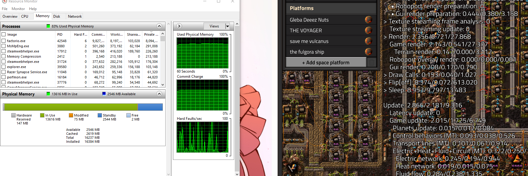Click the Used Physical Memory graph
This screenshot has height=176, width=528.
click(x=202, y=53)
